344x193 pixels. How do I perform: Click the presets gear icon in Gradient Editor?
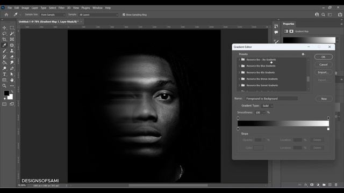click(303, 54)
